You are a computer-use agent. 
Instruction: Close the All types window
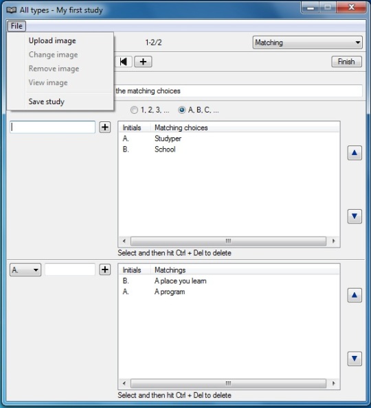351,8
